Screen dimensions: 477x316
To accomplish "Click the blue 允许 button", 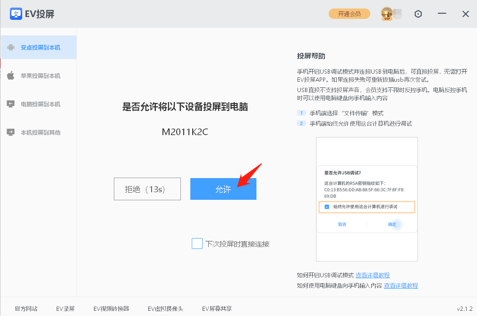I will [223, 188].
